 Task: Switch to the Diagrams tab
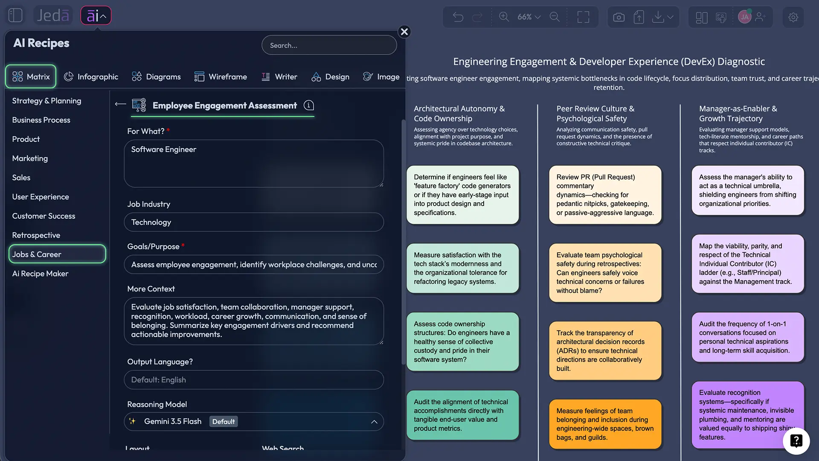156,77
